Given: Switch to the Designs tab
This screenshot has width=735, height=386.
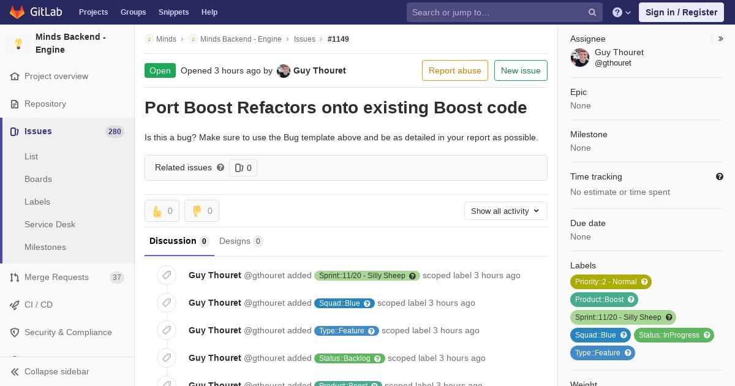Looking at the screenshot, I should pos(241,241).
